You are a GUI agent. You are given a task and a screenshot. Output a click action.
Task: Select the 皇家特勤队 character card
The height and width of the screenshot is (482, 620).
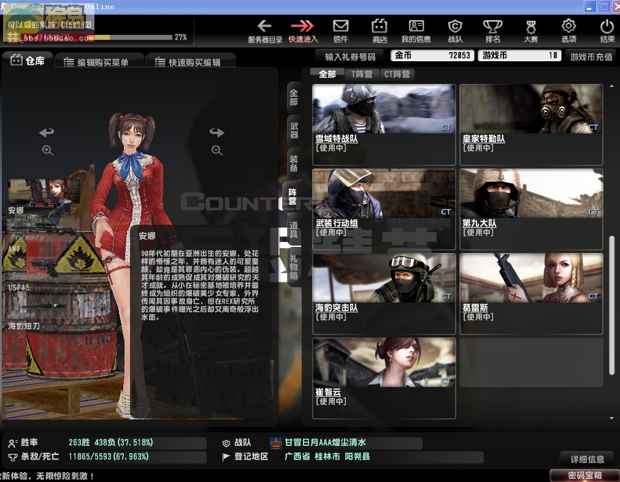pyautogui.click(x=531, y=124)
